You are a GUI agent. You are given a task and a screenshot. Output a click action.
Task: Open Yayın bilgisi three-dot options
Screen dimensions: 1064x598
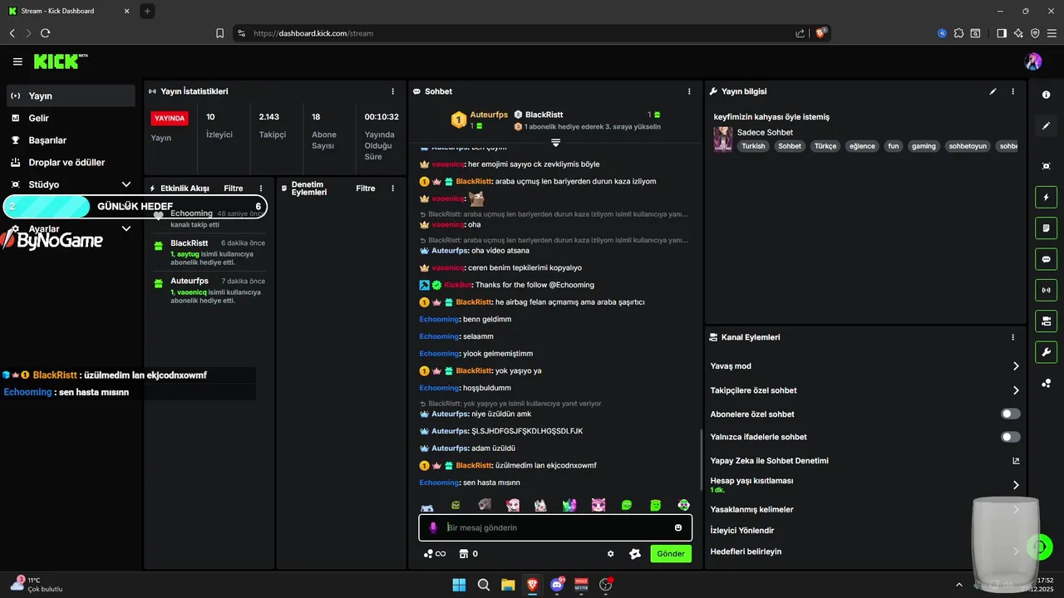1012,91
